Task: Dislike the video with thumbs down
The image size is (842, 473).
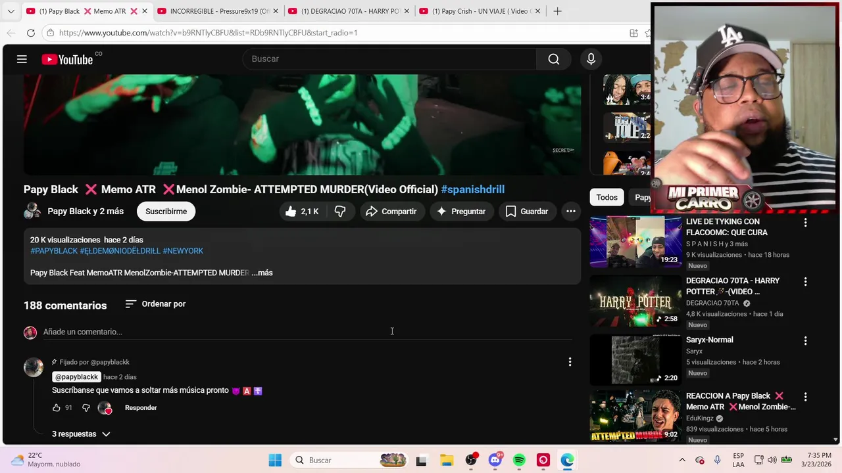Action: tap(340, 212)
